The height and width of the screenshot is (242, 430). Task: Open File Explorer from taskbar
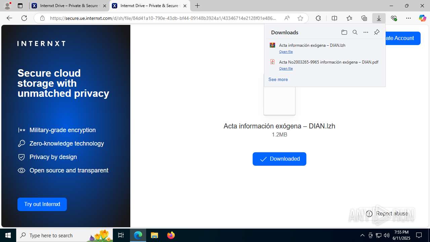pos(155,235)
